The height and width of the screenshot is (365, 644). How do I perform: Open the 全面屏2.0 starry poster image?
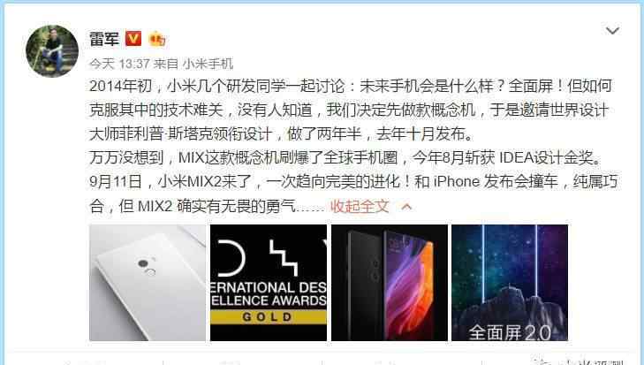pos(510,283)
